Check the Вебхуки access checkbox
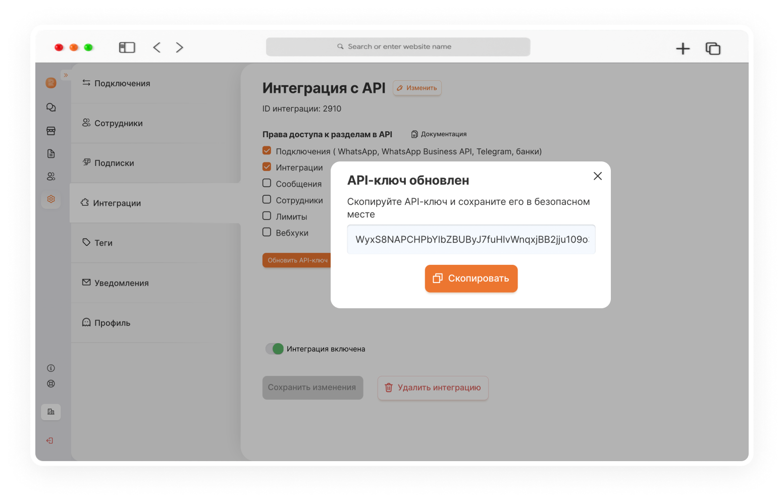Screen dimensions: 784x502 (x=267, y=232)
